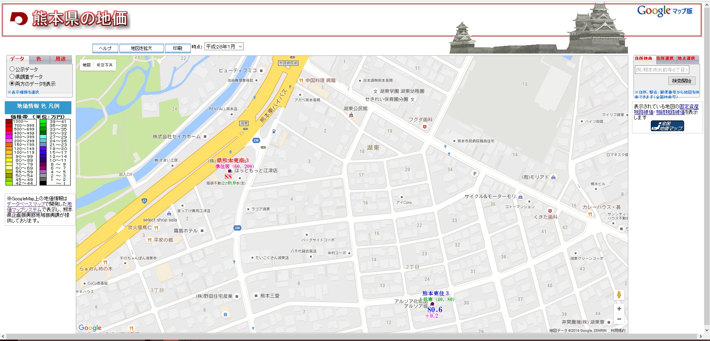
Task: Click the 湖東学園 湖東幼稚園 school icon
Action: (x=375, y=92)
